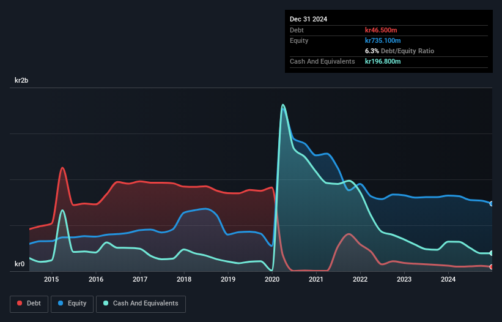Image resolution: width=502 pixels, height=322 pixels.
Task: Click the blue Equity legend dot
Action: 61,303
